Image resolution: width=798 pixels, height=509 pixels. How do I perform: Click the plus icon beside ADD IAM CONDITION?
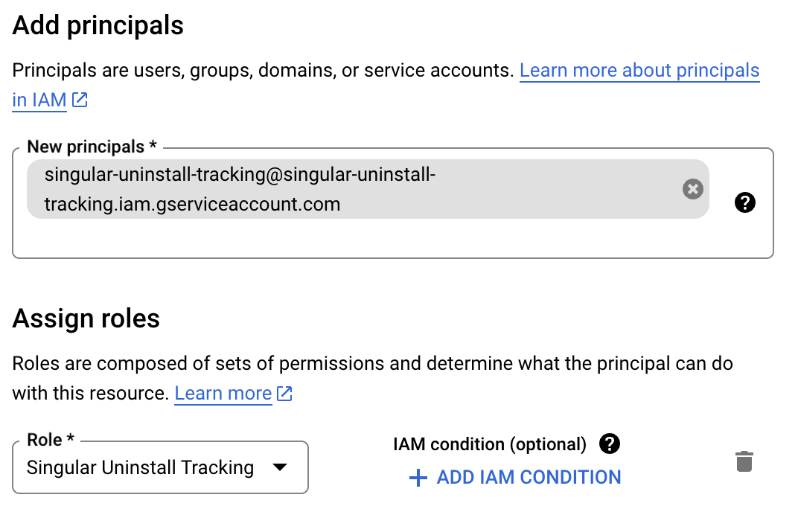click(x=418, y=478)
